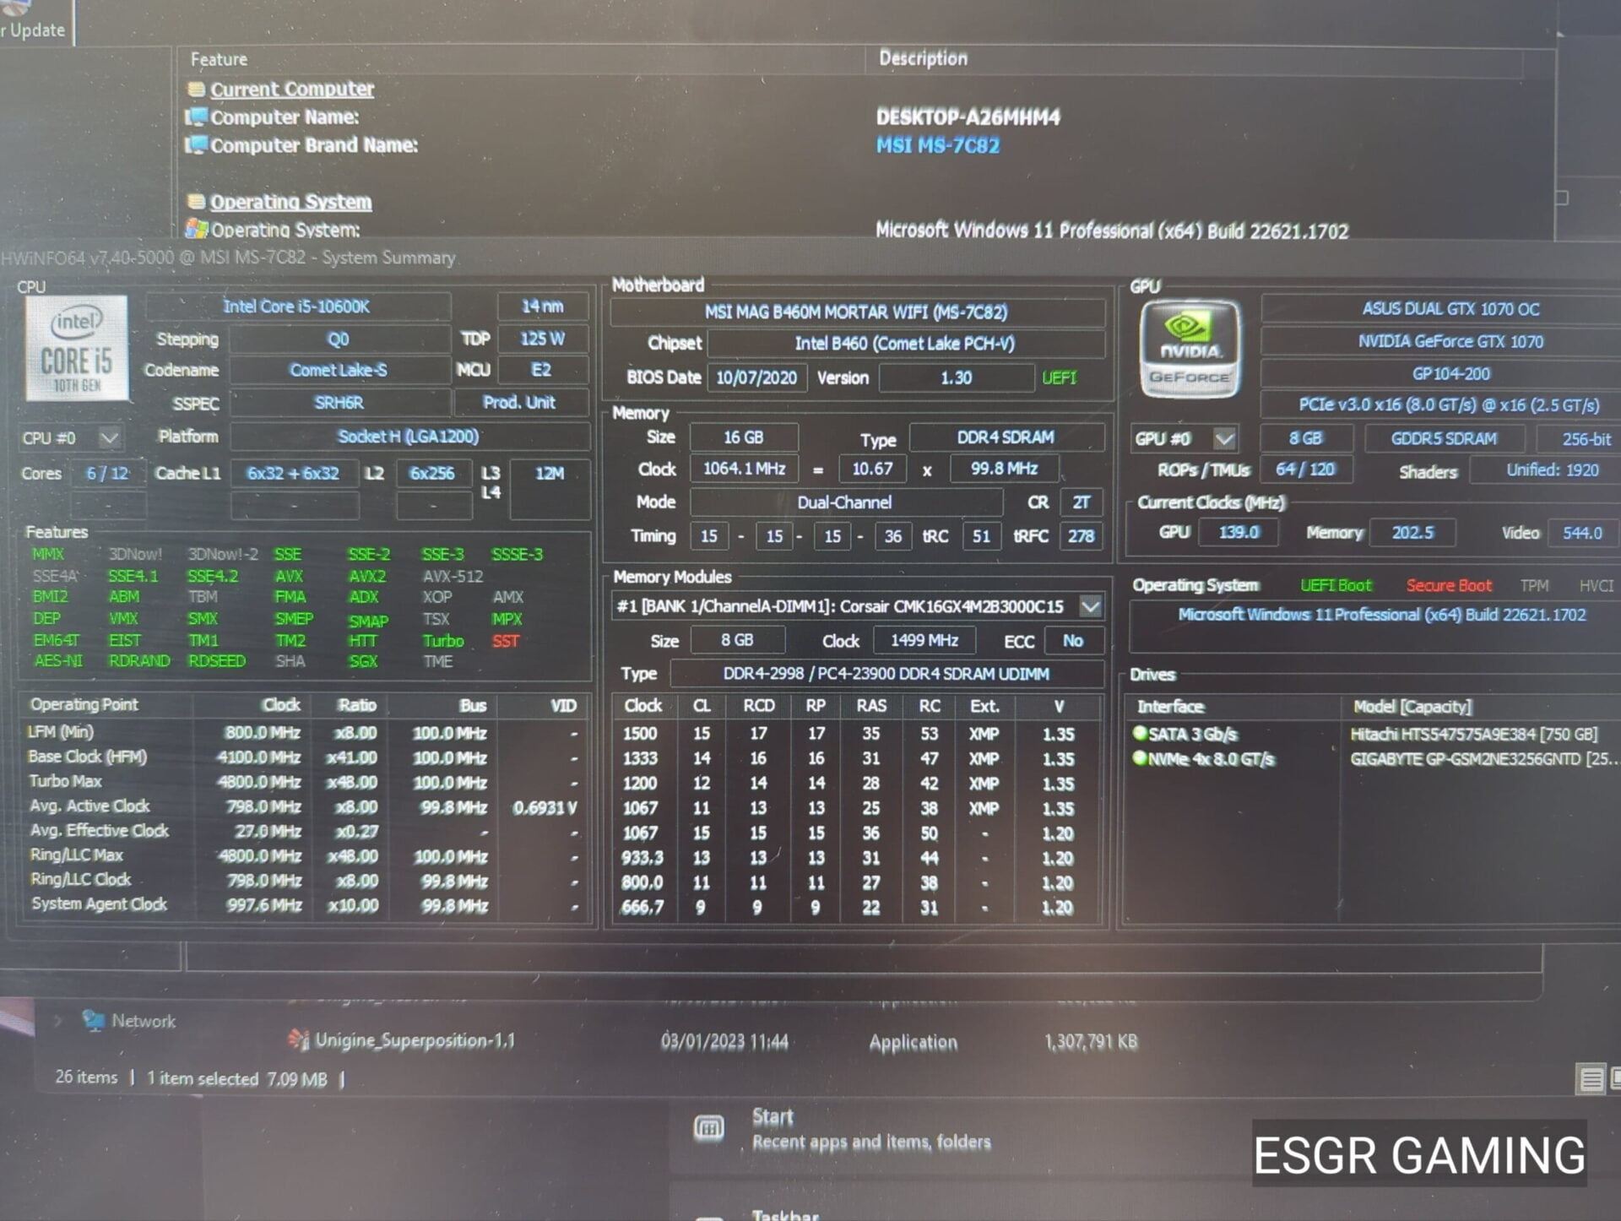Click the Unigine Superposition application icon

pyautogui.click(x=298, y=1039)
